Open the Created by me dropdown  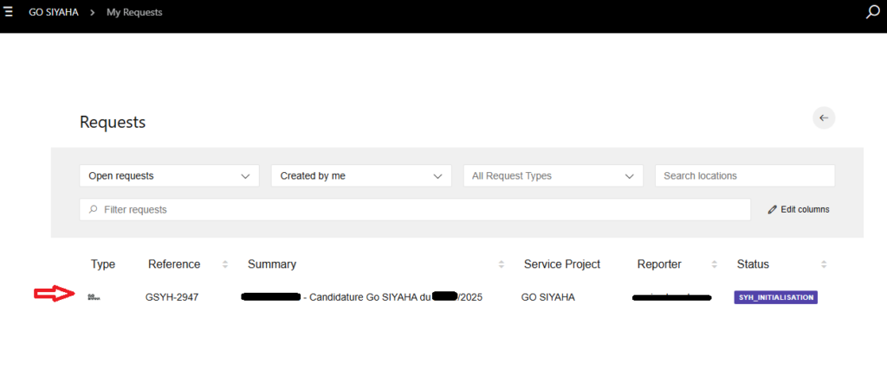(x=361, y=175)
